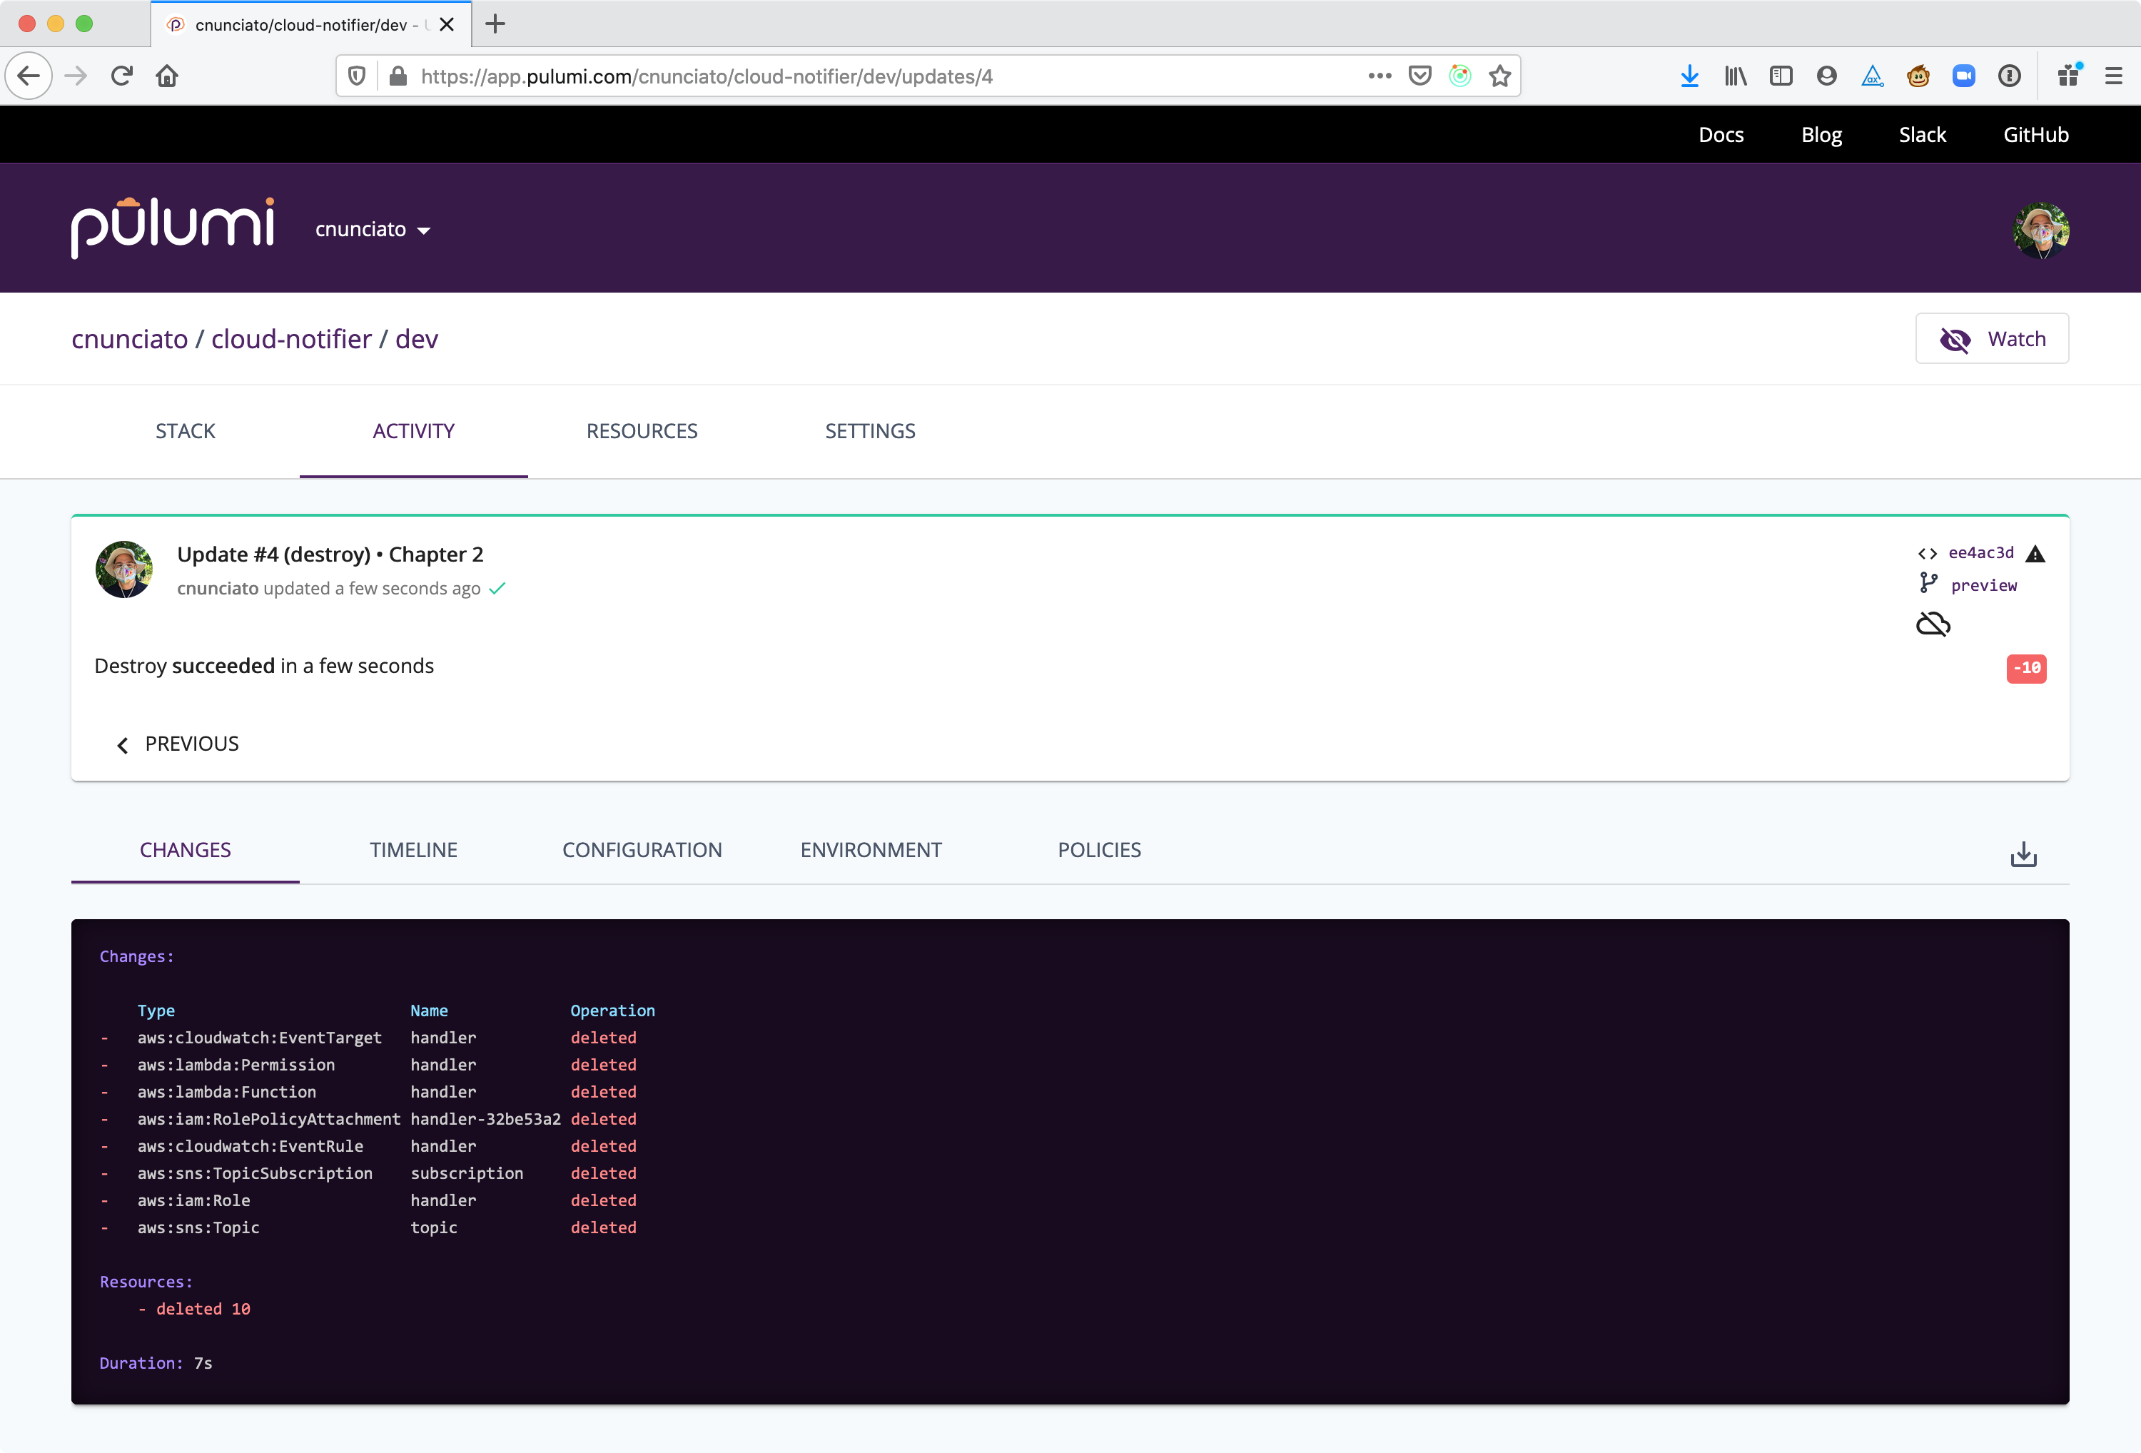Click the cloud-notifier breadcrumb link
This screenshot has width=2141, height=1453.
coord(291,339)
